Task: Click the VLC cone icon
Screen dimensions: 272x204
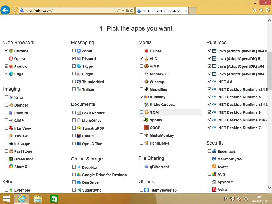Action: pos(147,58)
